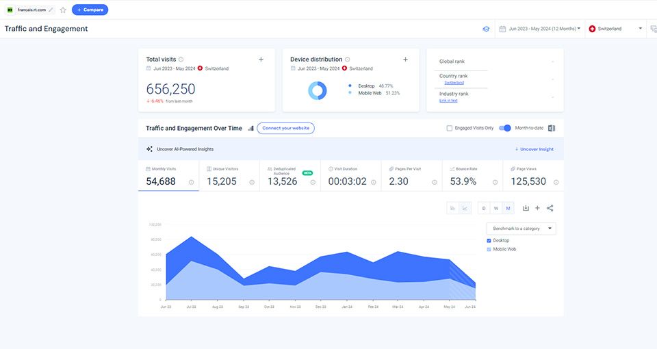Open info tooltip for Device distribution
Viewport: 657px width, 349px height.
point(348,60)
